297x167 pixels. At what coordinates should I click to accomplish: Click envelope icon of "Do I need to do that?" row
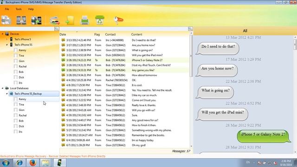point(63,40)
